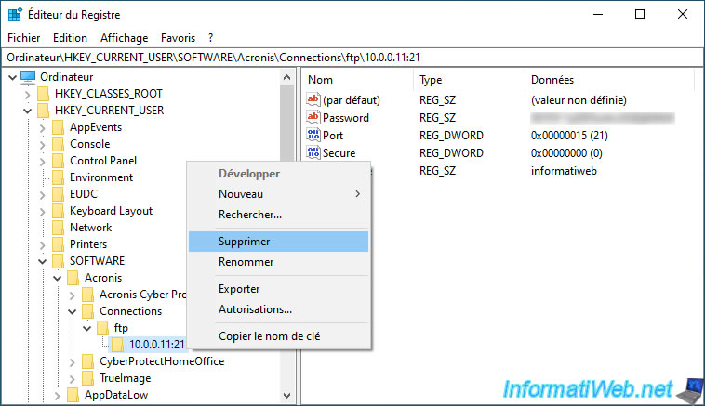Click (valeur non définie) data cell

579,99
